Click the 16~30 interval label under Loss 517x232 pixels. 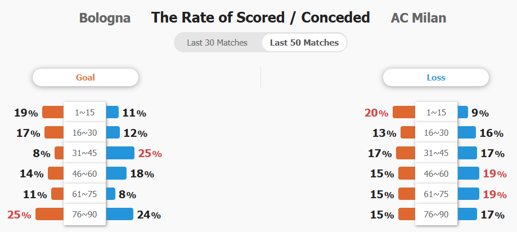pos(436,133)
